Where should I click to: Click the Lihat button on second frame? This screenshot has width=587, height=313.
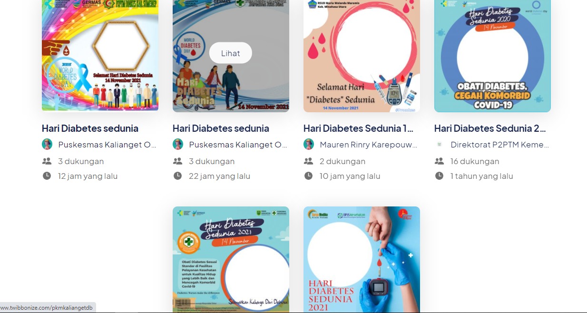point(230,53)
